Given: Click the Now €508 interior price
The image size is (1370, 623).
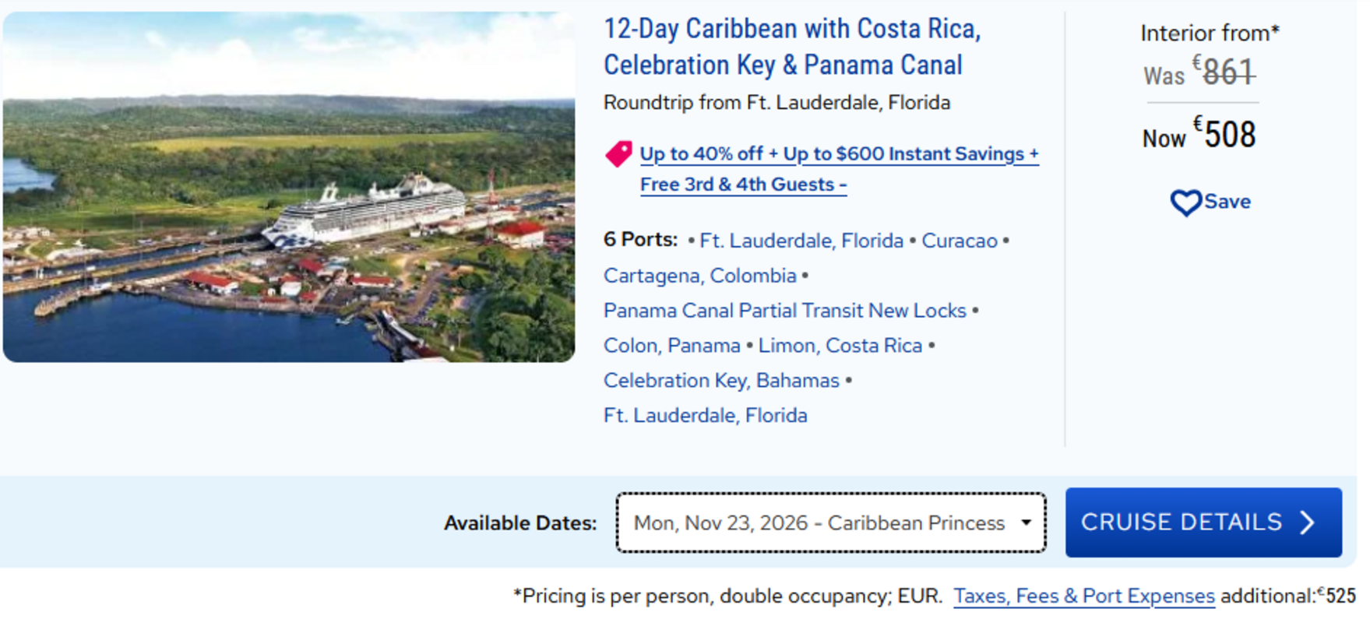Looking at the screenshot, I should click(x=1200, y=136).
